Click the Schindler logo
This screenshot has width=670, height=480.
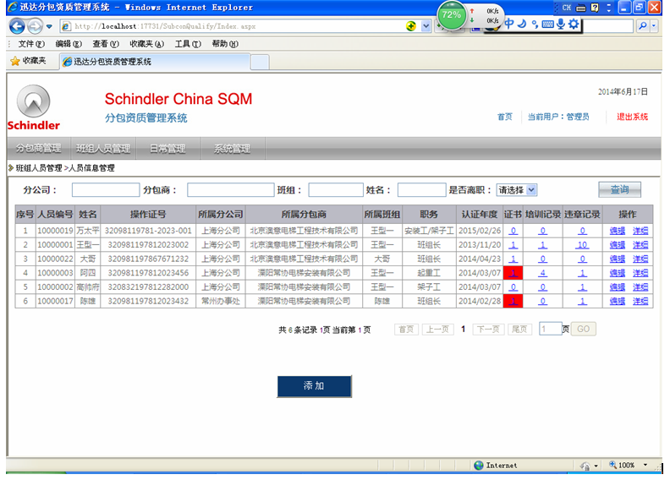(33, 107)
